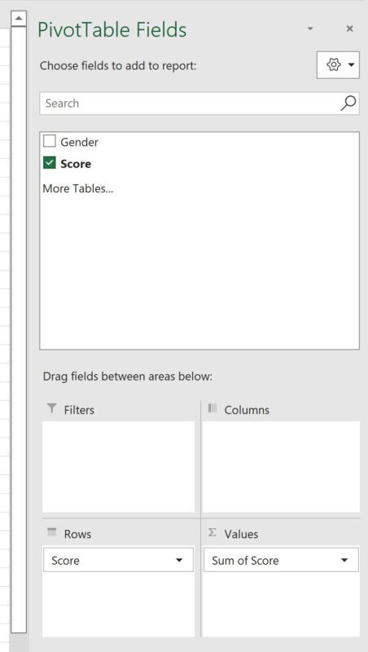
Task: Open the More Tables link
Action: click(x=77, y=189)
